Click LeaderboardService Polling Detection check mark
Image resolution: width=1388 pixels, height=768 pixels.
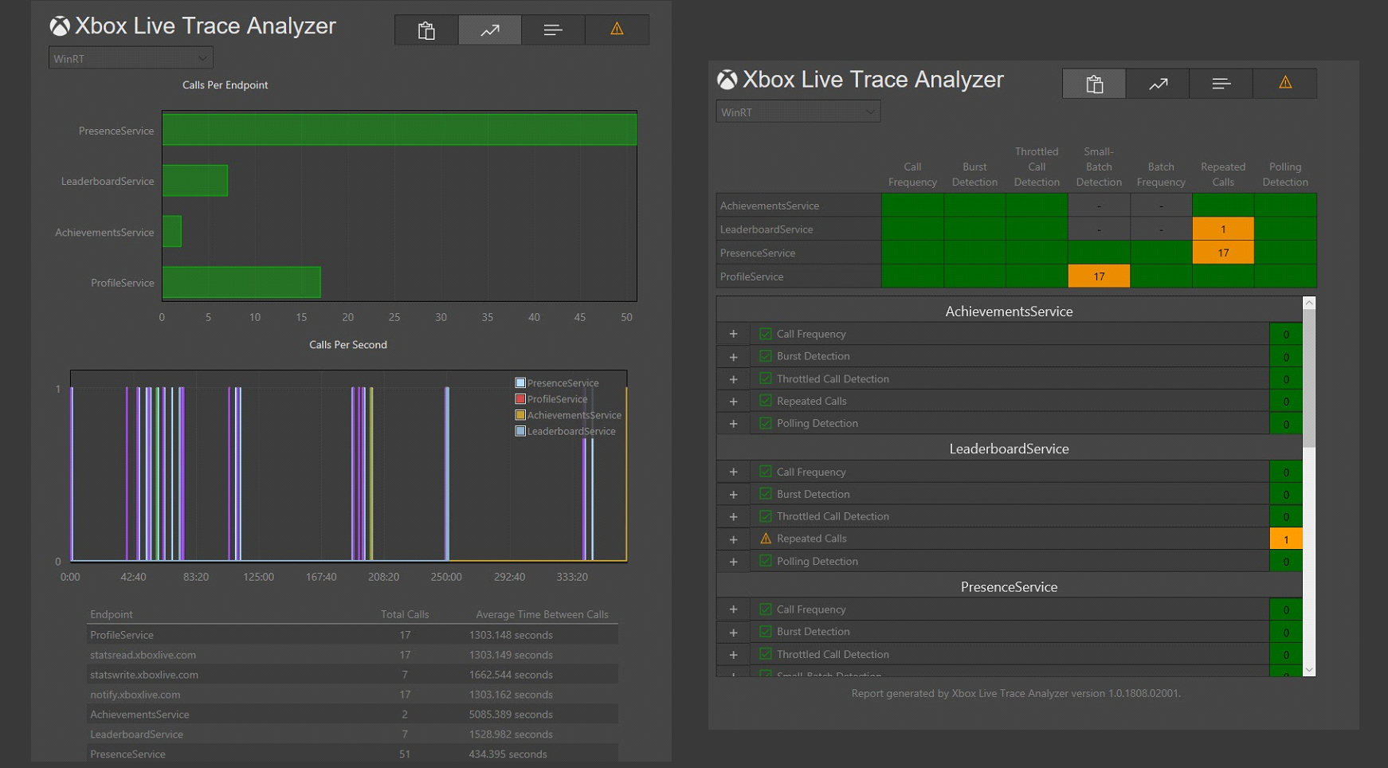[766, 561]
